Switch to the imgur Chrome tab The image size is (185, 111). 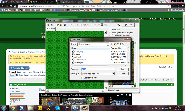pos(71,2)
